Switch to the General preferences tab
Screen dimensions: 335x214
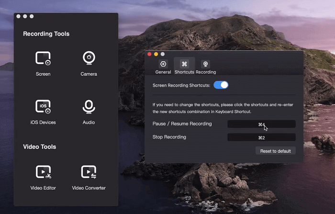(163, 67)
